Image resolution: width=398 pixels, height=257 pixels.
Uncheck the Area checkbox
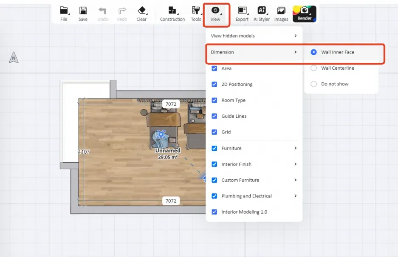click(215, 68)
